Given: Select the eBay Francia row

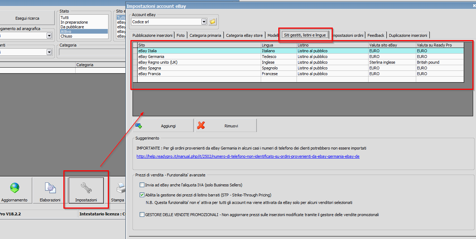Looking at the screenshot, I should (298, 74).
